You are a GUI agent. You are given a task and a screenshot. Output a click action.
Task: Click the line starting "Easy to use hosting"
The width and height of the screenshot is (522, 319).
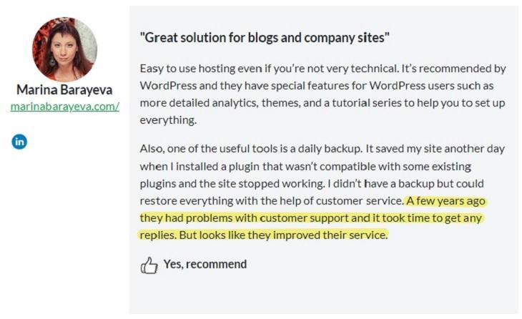pyautogui.click(x=322, y=68)
